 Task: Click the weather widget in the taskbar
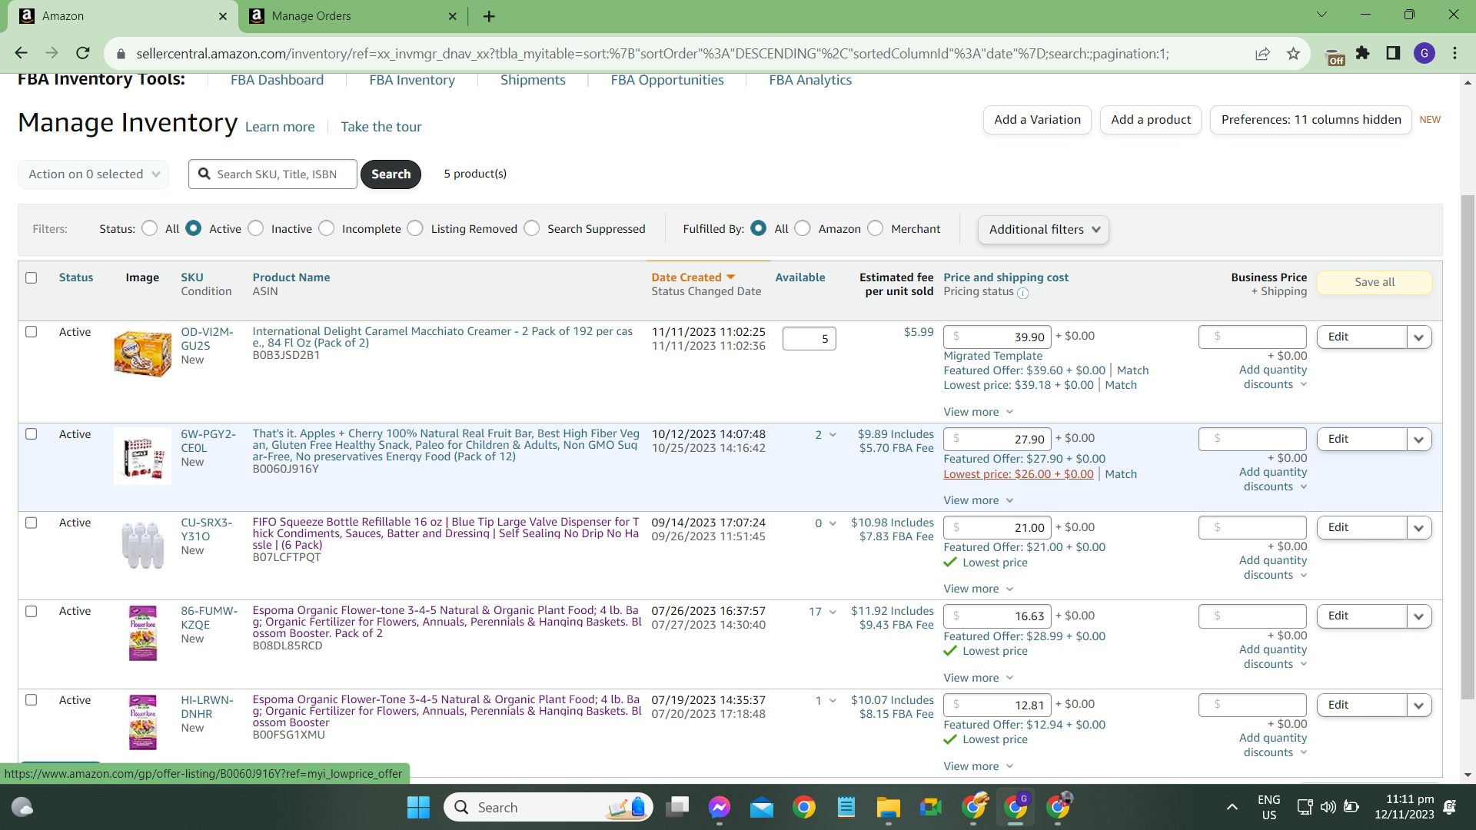(22, 807)
